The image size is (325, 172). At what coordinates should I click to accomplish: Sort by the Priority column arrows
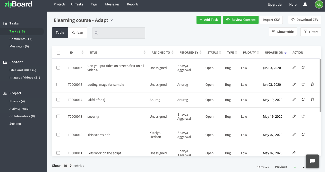coord(258,52)
